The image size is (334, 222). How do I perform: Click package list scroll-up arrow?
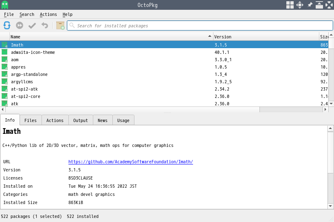coord(331,35)
